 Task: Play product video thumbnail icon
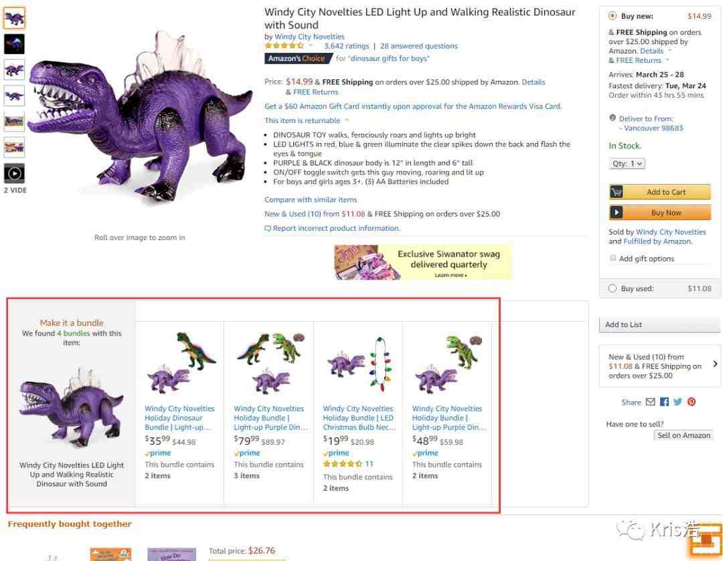pos(14,174)
